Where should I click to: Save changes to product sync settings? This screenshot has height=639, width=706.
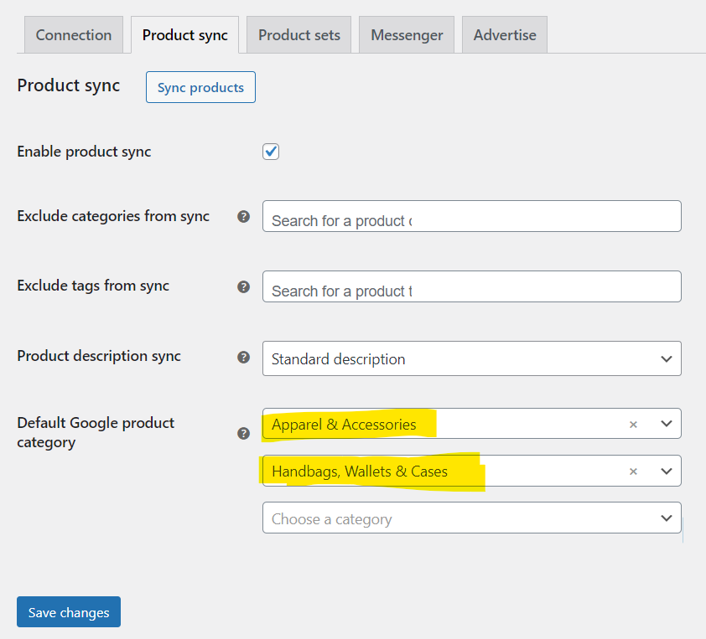[69, 611]
